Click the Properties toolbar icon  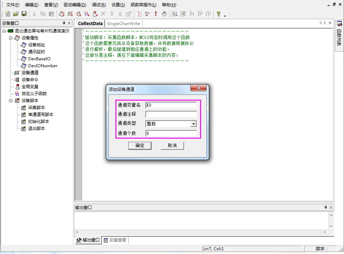(129, 14)
